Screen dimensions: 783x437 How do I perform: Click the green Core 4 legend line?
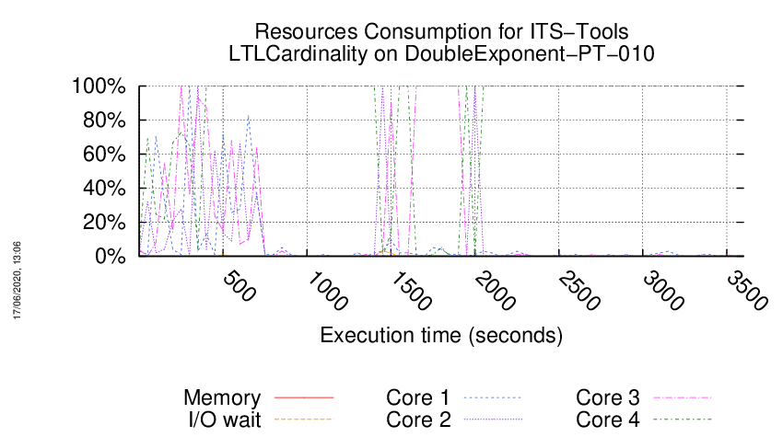point(682,420)
